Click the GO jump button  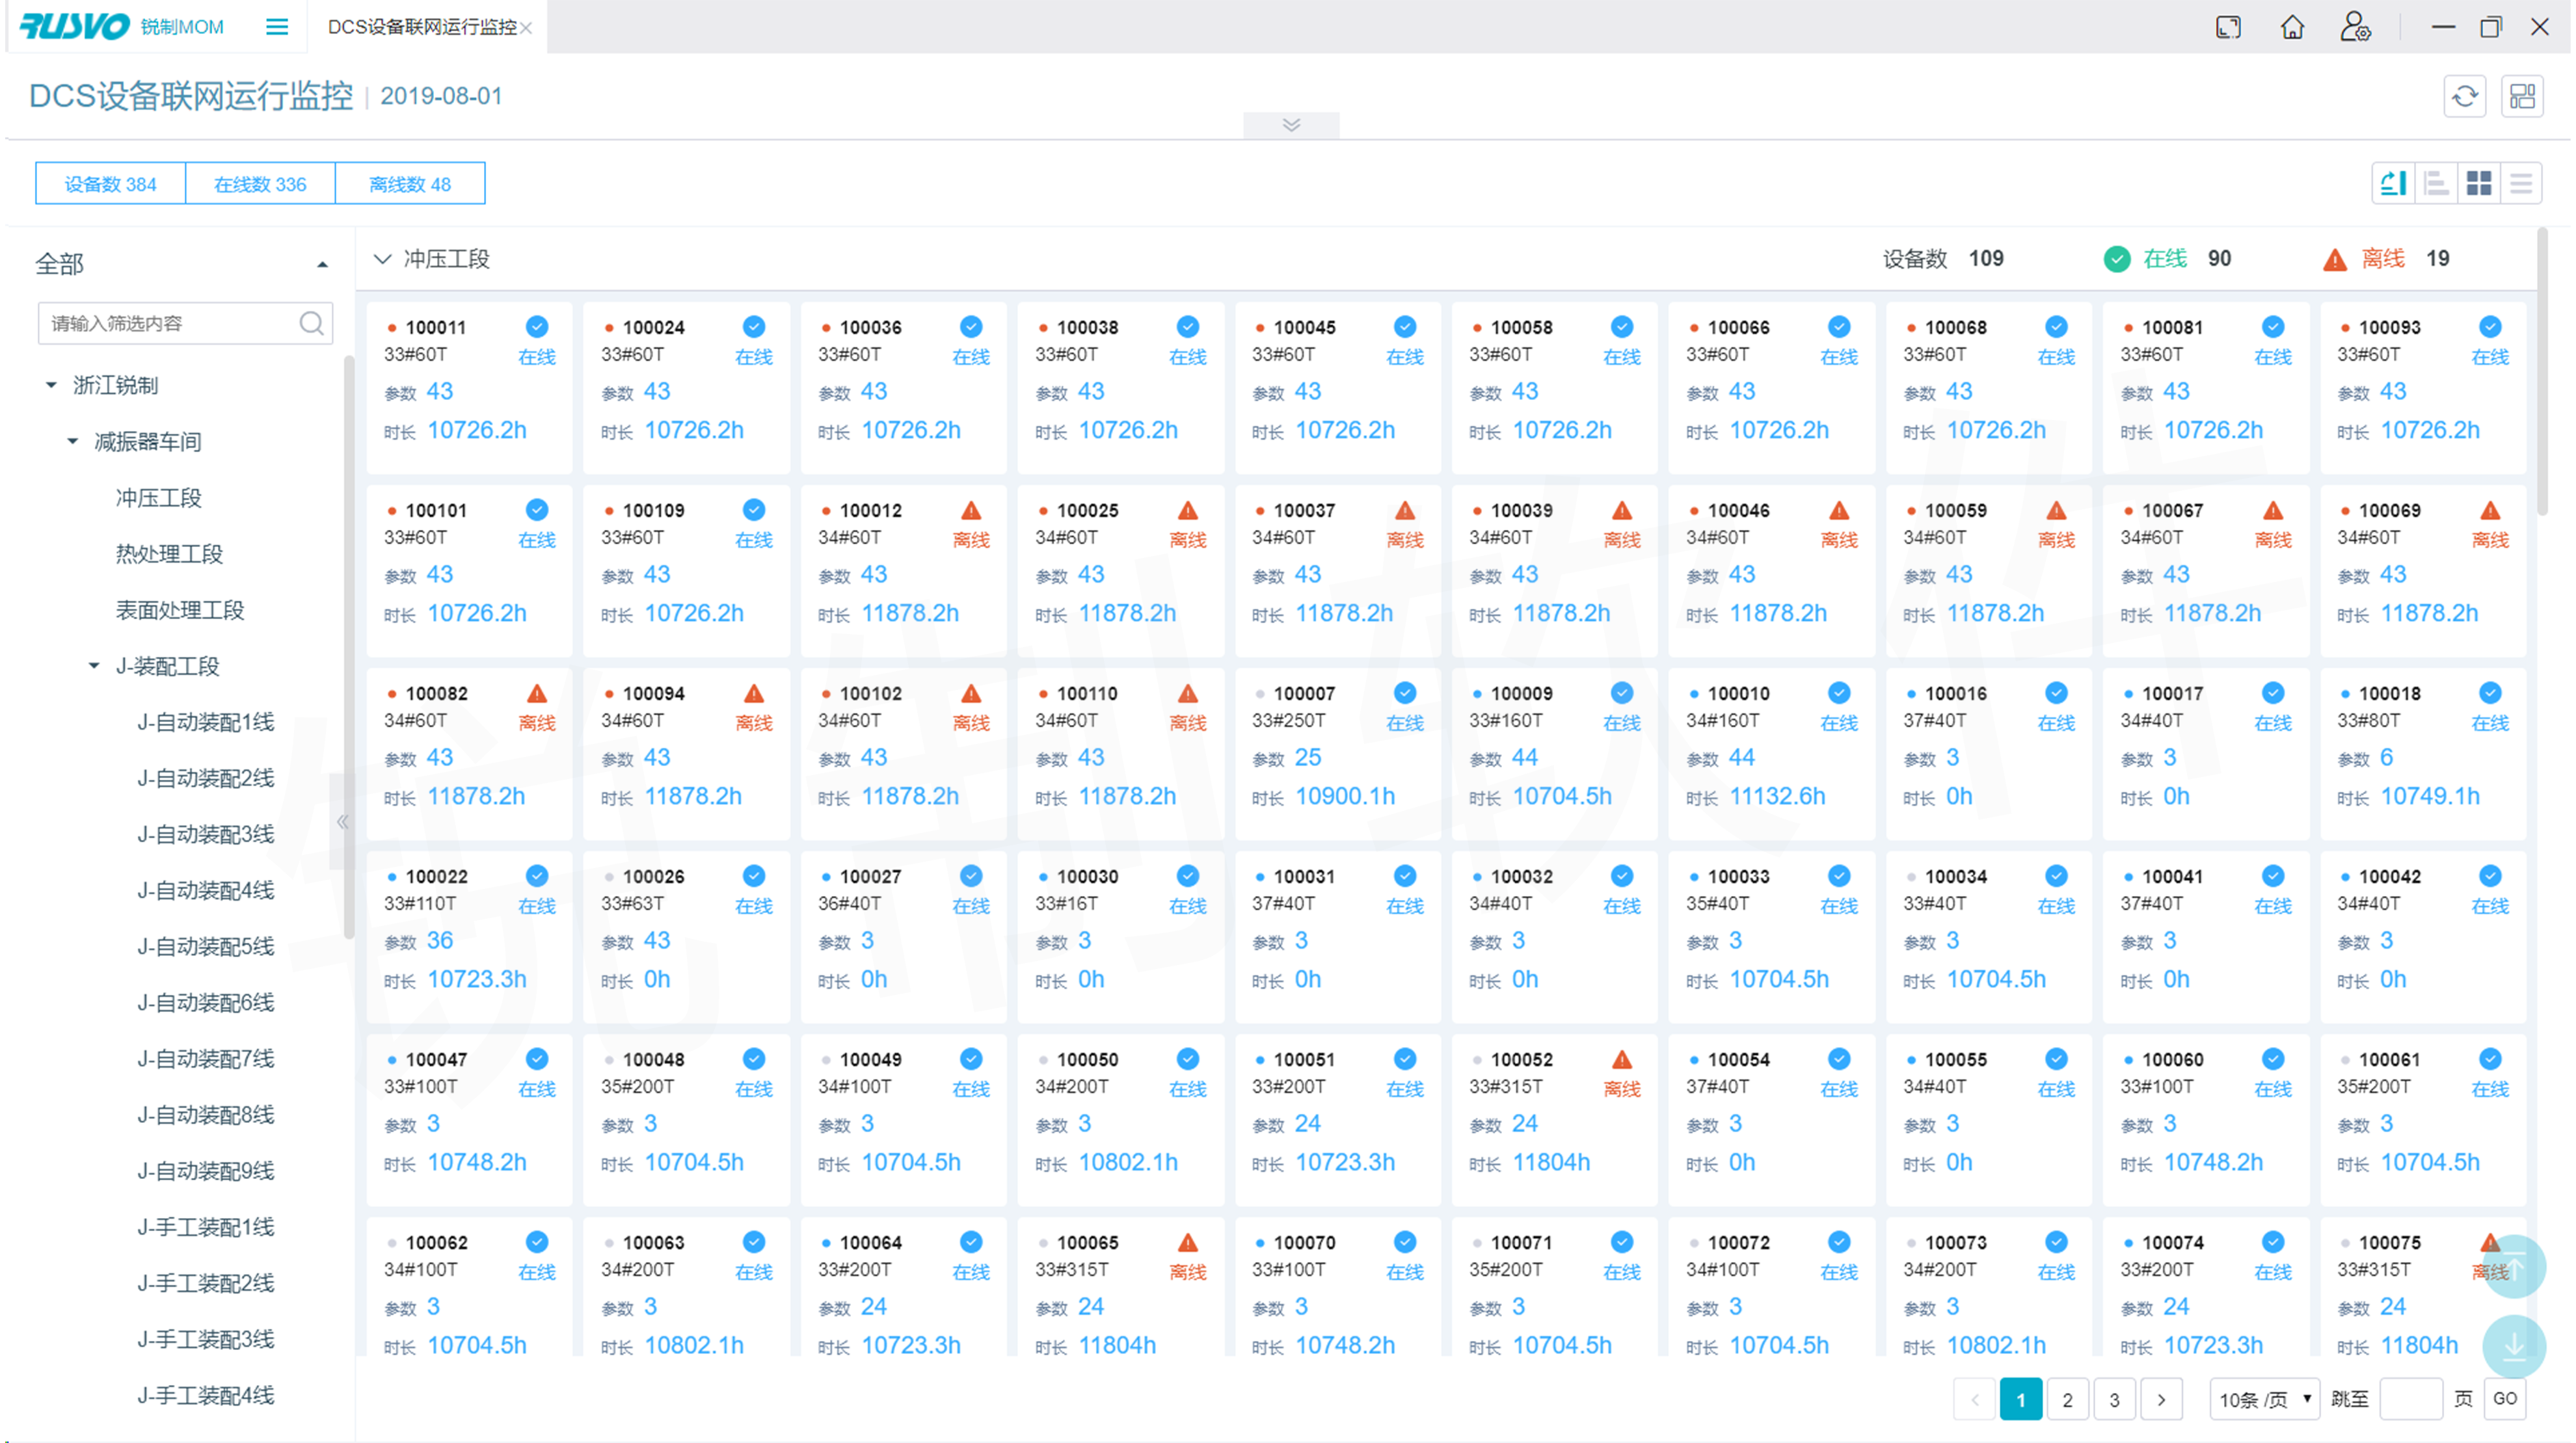point(2504,1398)
